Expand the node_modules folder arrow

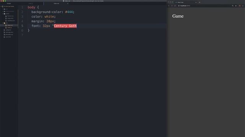tap(3, 11)
